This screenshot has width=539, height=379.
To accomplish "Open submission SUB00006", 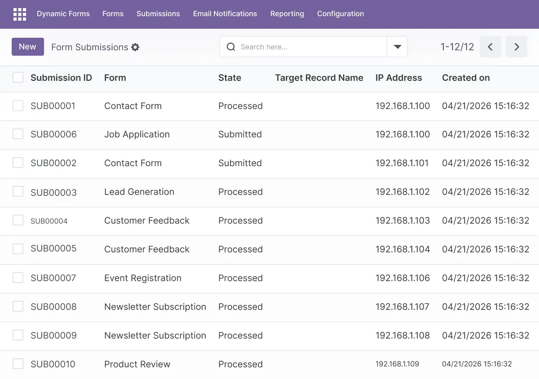I will [53, 134].
